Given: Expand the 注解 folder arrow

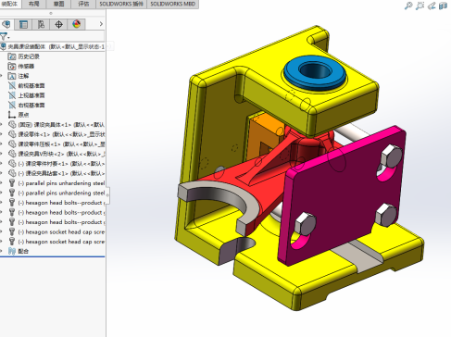Looking at the screenshot, I should pyautogui.click(x=2, y=76).
